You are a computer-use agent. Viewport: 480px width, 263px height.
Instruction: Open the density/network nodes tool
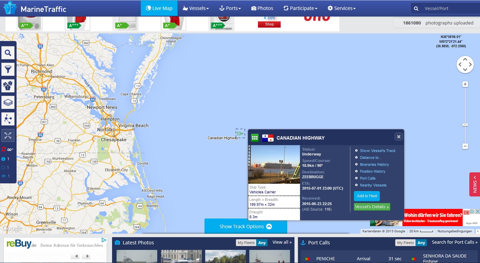tap(8, 119)
